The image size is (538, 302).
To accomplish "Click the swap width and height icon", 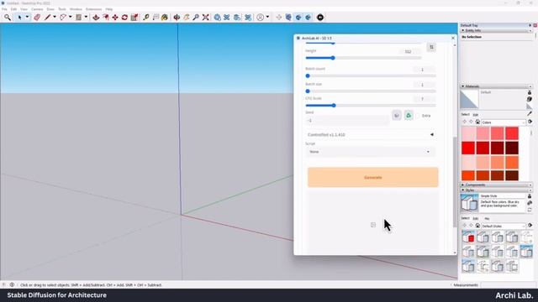I will coord(431,47).
